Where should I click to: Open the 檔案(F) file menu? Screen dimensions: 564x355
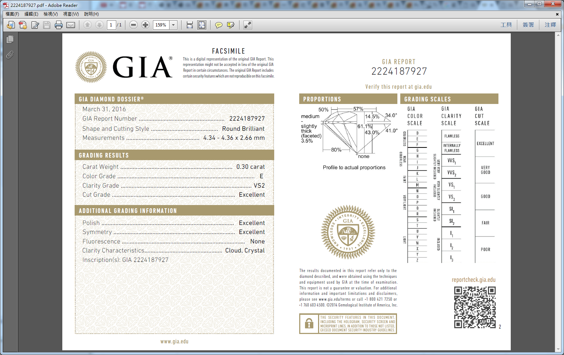(12, 14)
